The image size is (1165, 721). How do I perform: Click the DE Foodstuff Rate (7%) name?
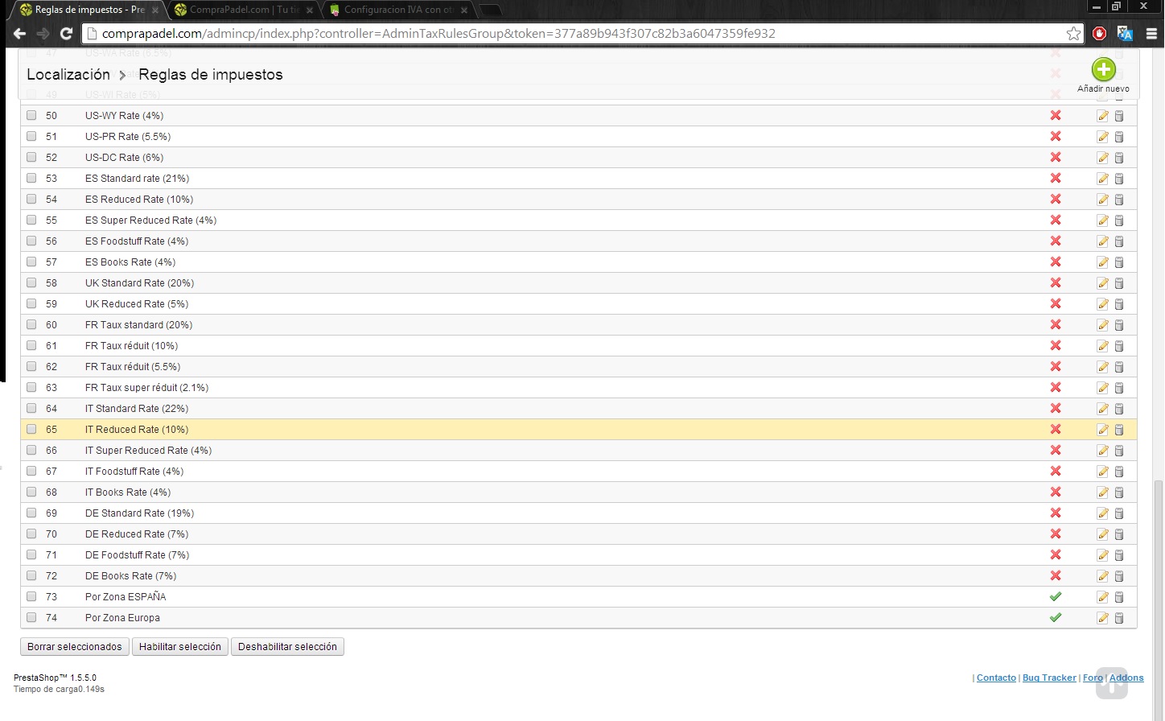(x=137, y=555)
